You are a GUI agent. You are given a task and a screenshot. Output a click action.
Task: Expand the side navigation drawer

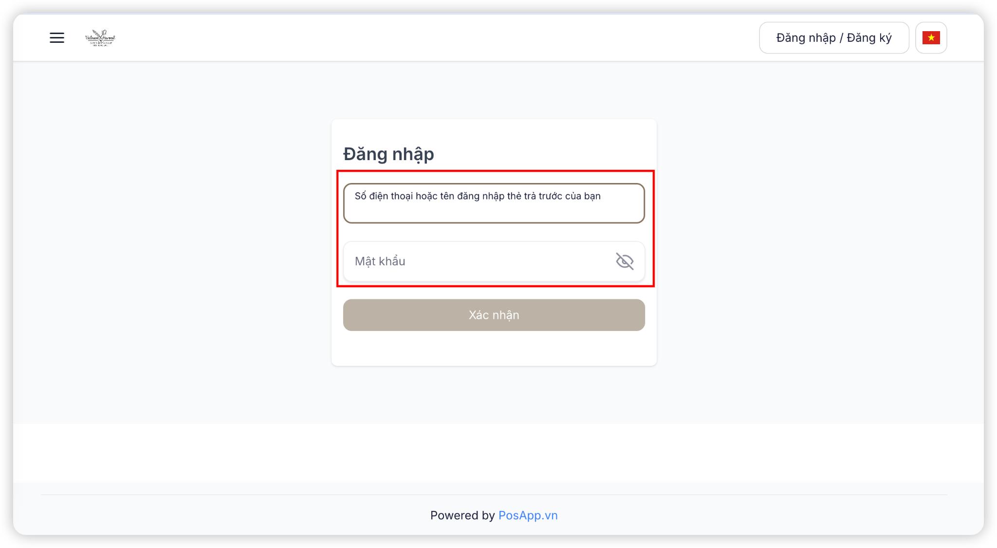coord(57,38)
